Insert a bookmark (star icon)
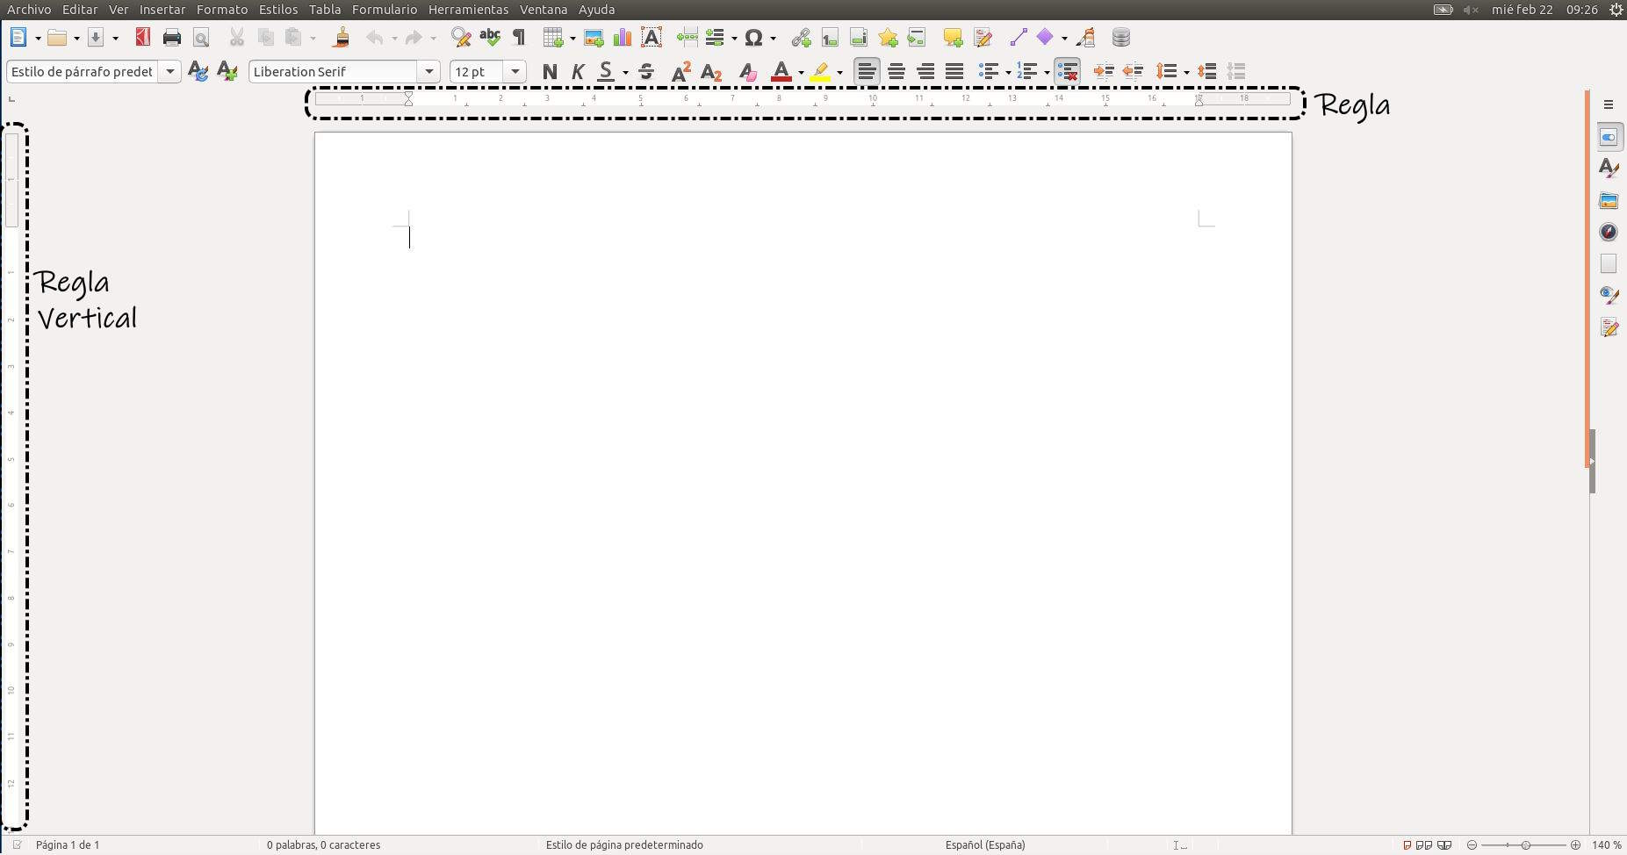 [888, 38]
